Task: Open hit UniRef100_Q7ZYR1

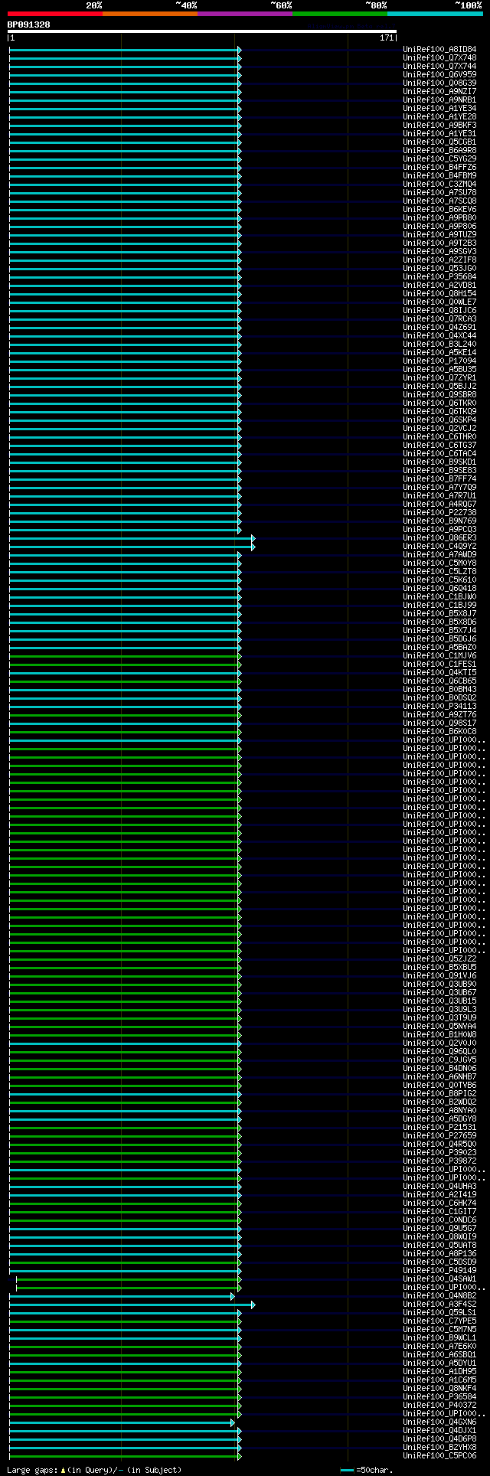Action: pyautogui.click(x=439, y=377)
